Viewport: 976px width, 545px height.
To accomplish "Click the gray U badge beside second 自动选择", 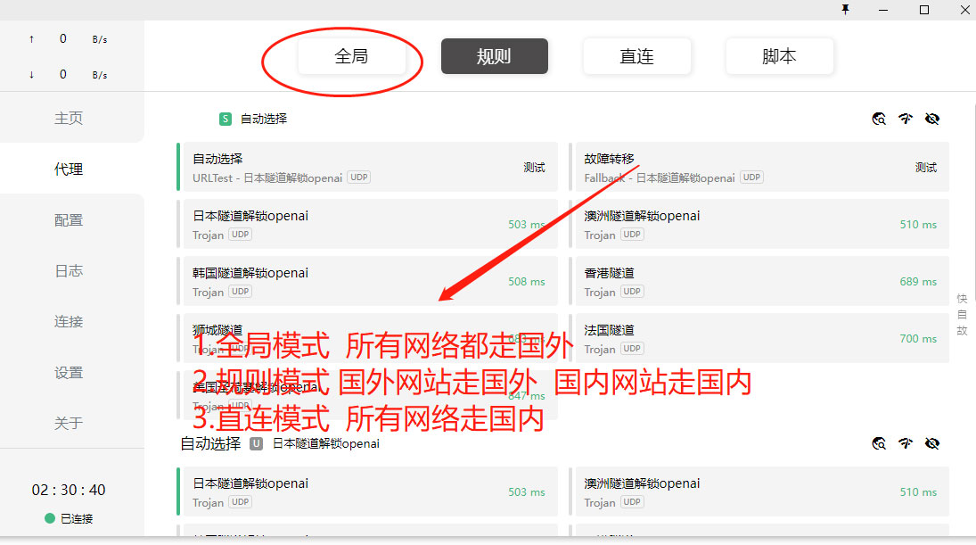I will click(x=257, y=443).
